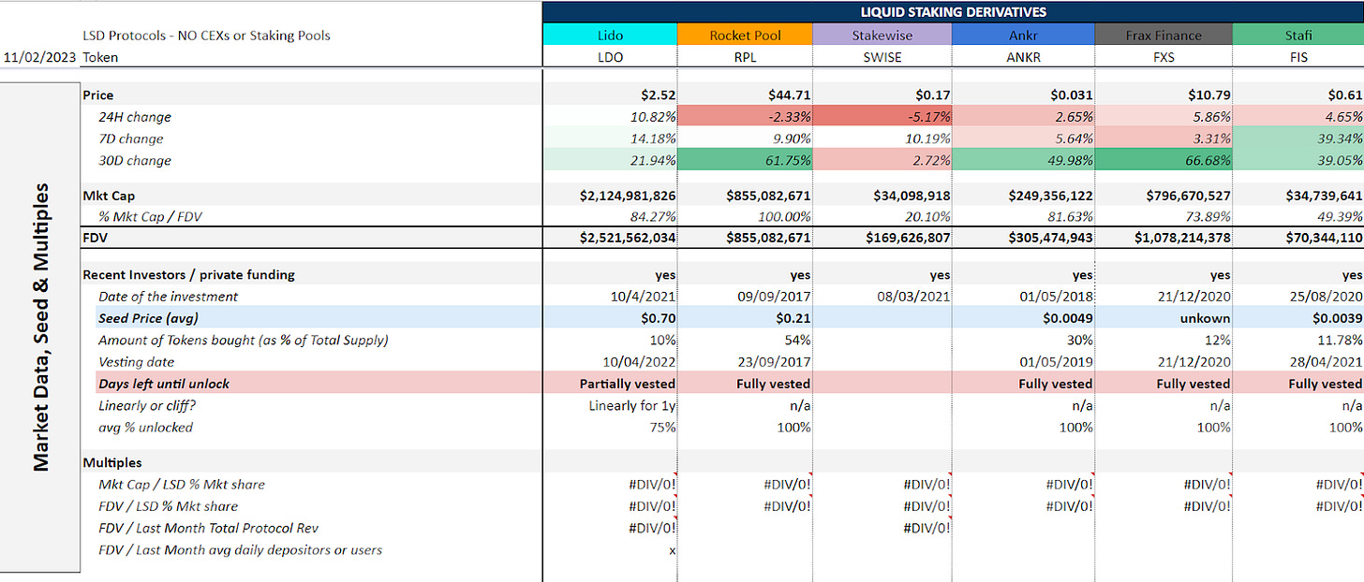Click Ankr seed price $0.0049
This screenshot has width=1364, height=582.
[x=1023, y=318]
